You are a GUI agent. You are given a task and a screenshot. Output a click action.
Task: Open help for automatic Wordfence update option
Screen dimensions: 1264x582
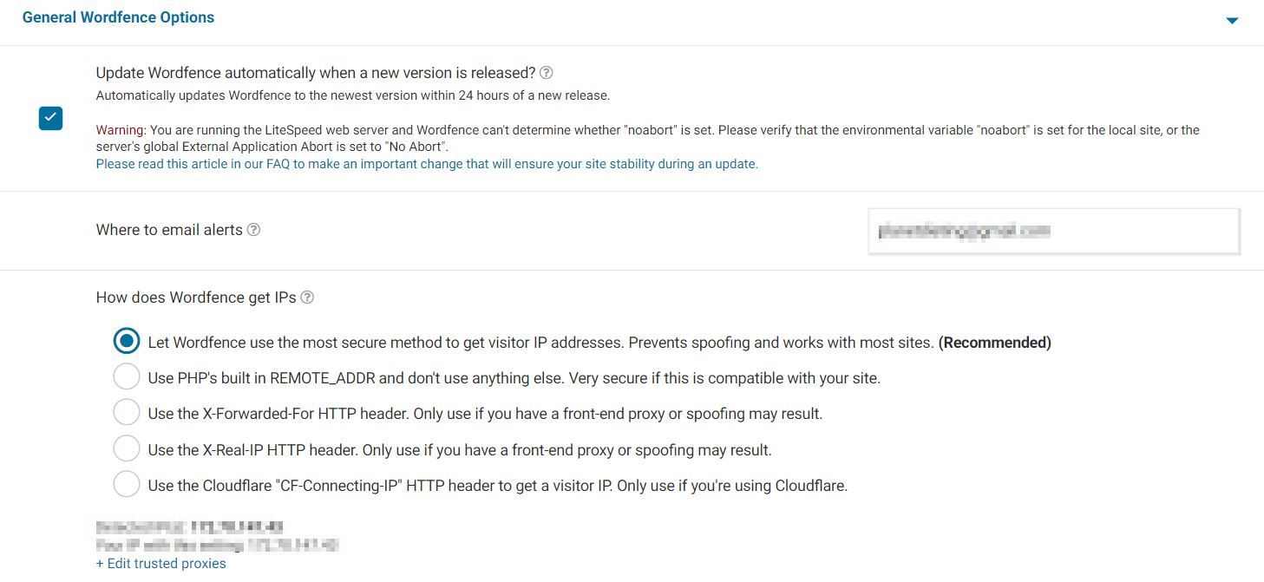(x=546, y=73)
